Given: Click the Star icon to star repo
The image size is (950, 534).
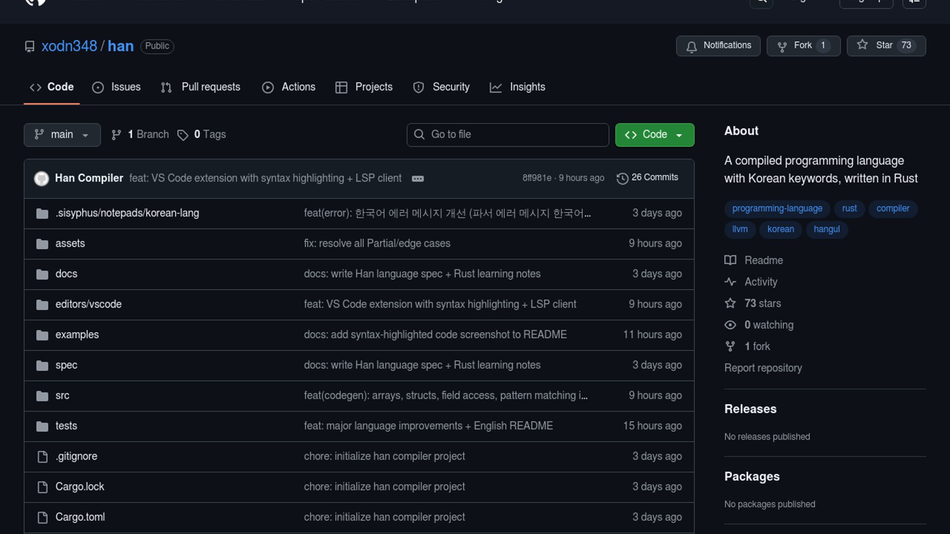Looking at the screenshot, I should (862, 45).
